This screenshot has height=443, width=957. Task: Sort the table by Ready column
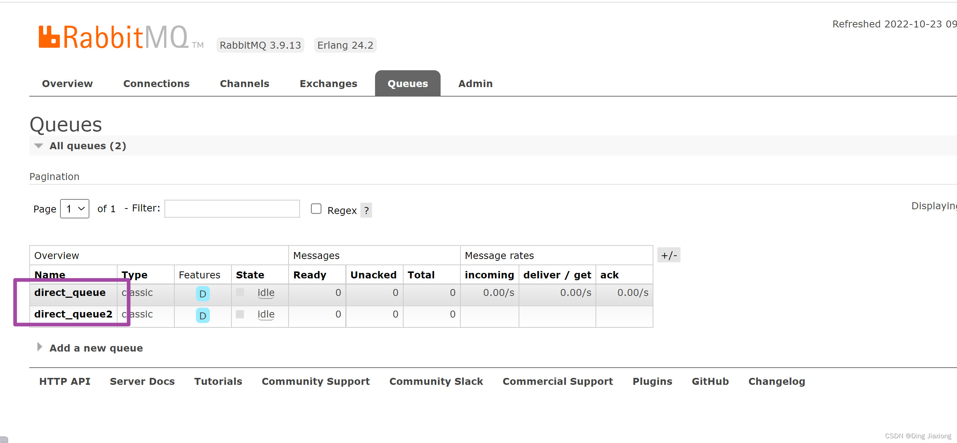pyautogui.click(x=309, y=275)
